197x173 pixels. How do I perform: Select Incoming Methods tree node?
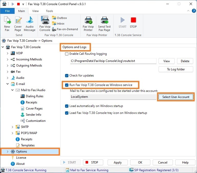click(29, 59)
